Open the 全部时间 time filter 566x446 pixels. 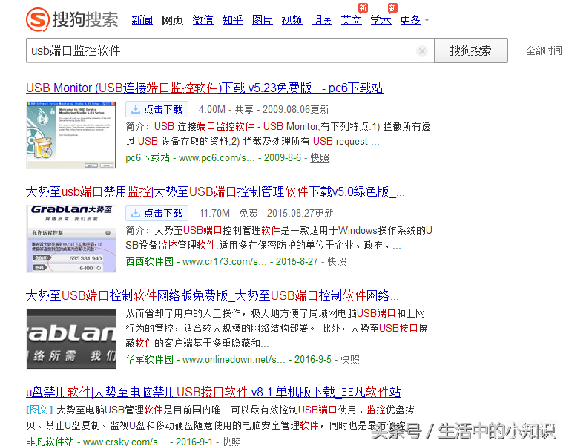coord(544,50)
